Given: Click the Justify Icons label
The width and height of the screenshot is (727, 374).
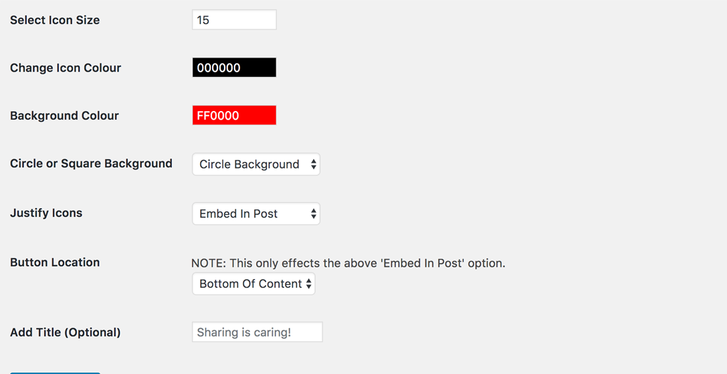Looking at the screenshot, I should (x=46, y=213).
